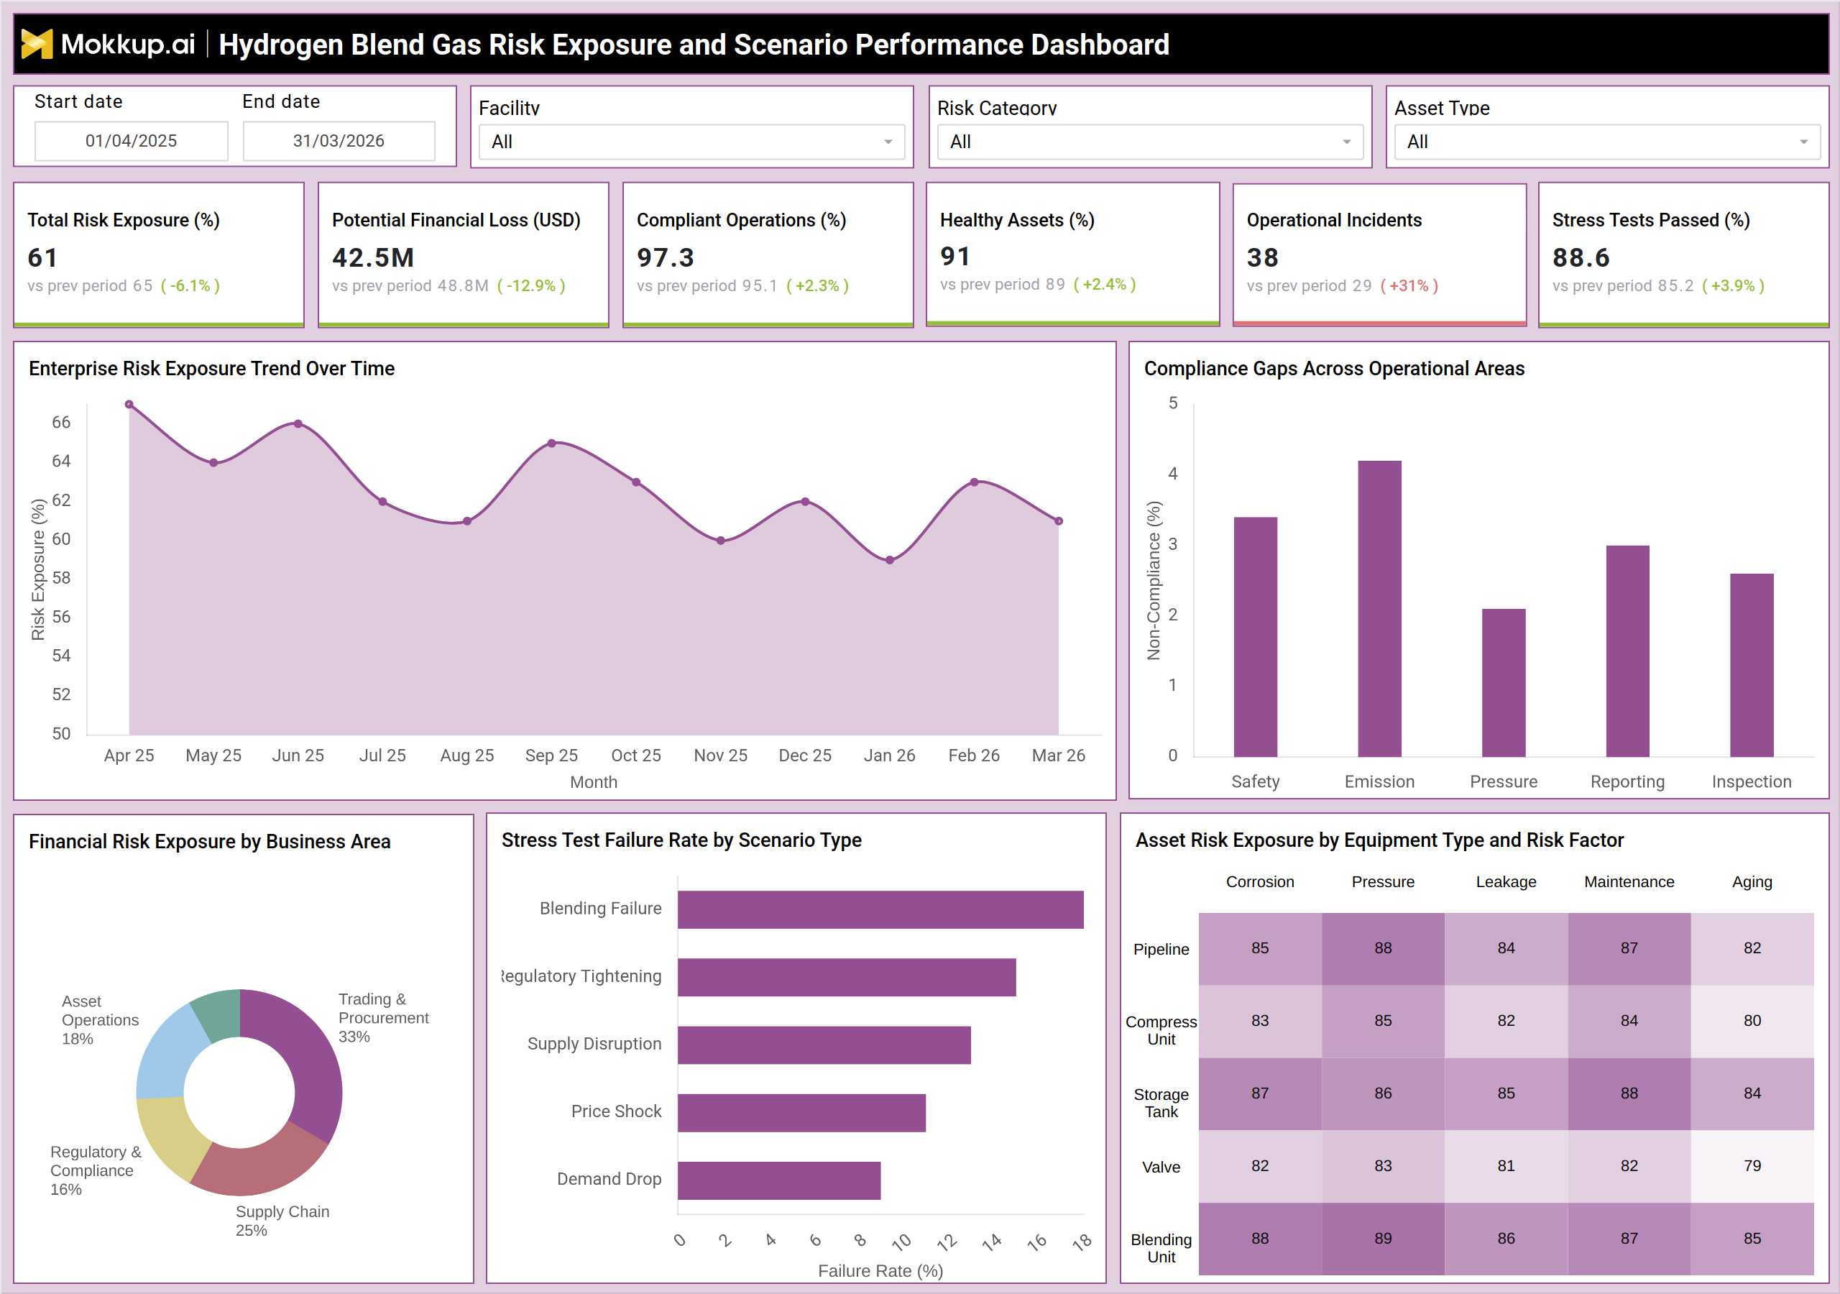Click the Blending Unit Pressure cell 89
Screen dimensions: 1840x1294
pyautogui.click(x=1383, y=1239)
